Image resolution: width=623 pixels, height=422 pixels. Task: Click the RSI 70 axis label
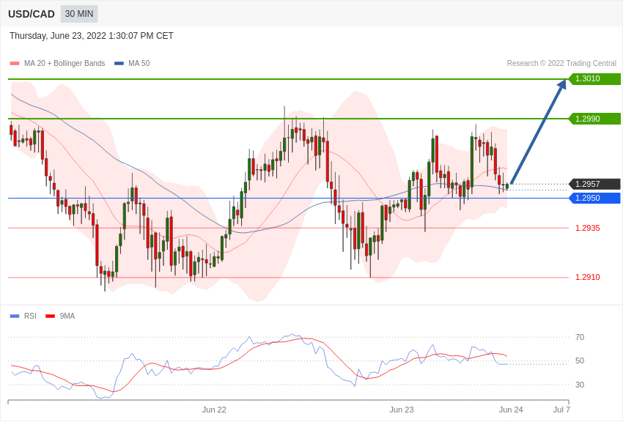(x=580, y=337)
